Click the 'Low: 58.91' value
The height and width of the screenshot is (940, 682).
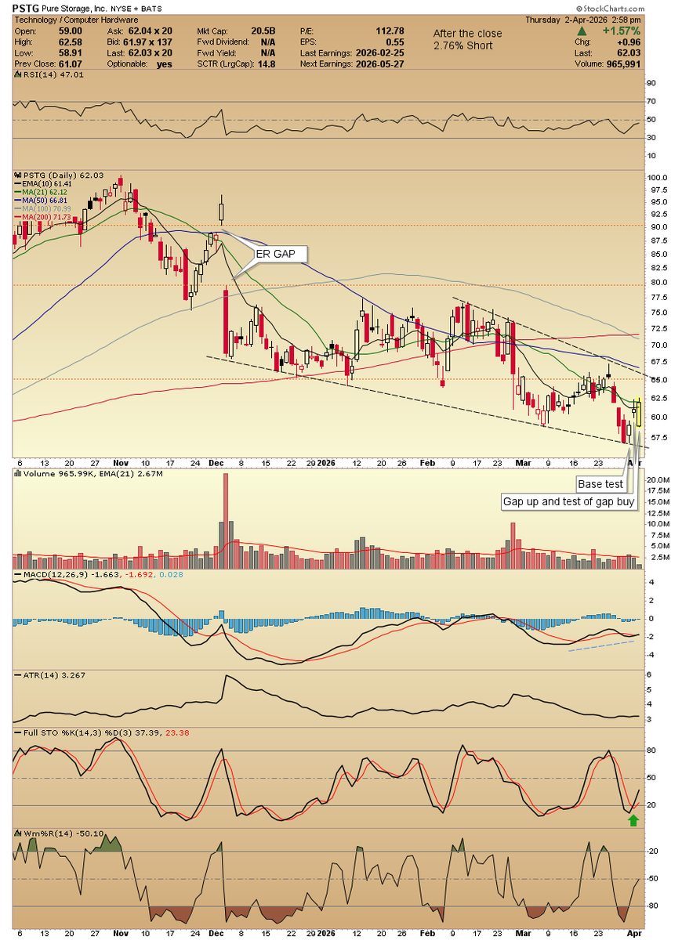tap(49, 52)
